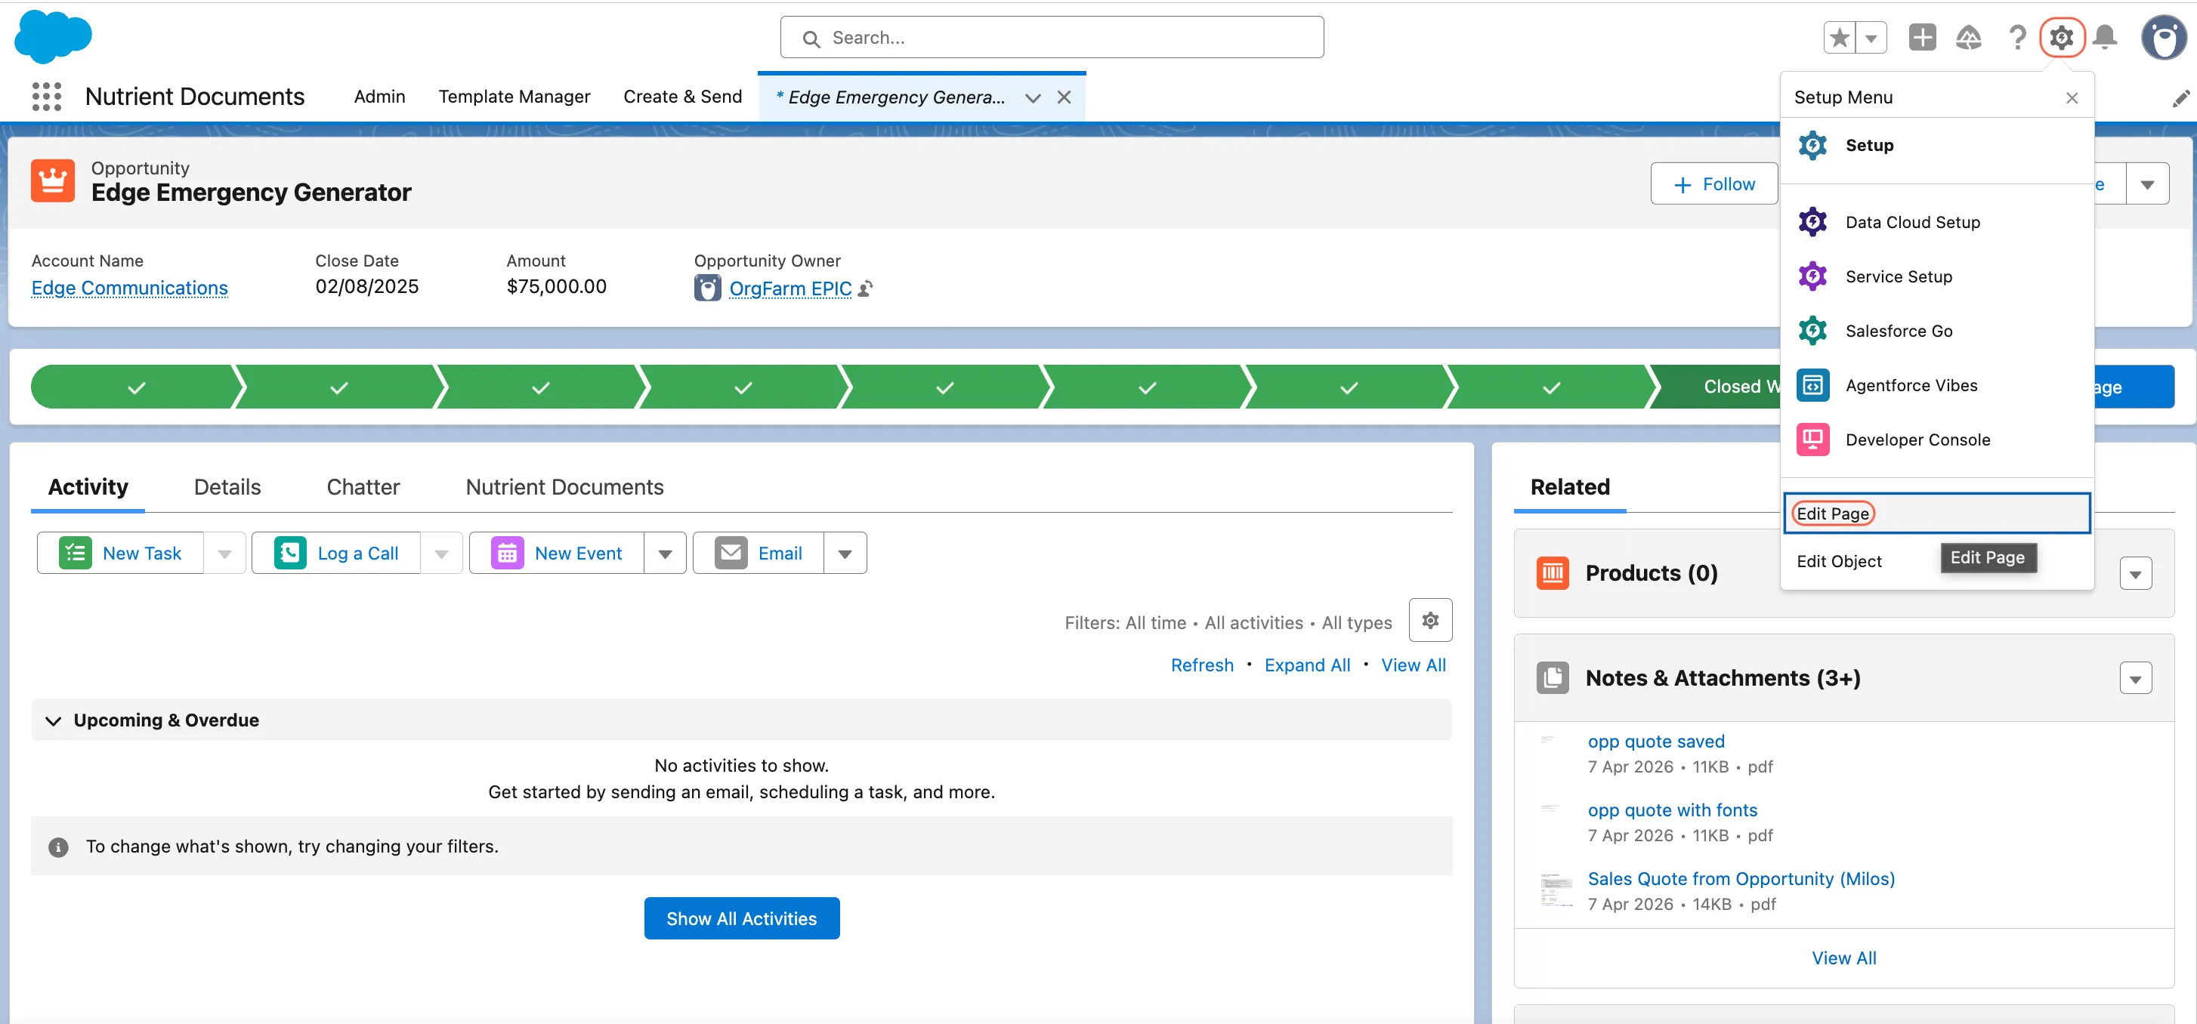Viewport: 2197px width, 1024px height.
Task: Open the user profile avatar
Action: 2164,38
